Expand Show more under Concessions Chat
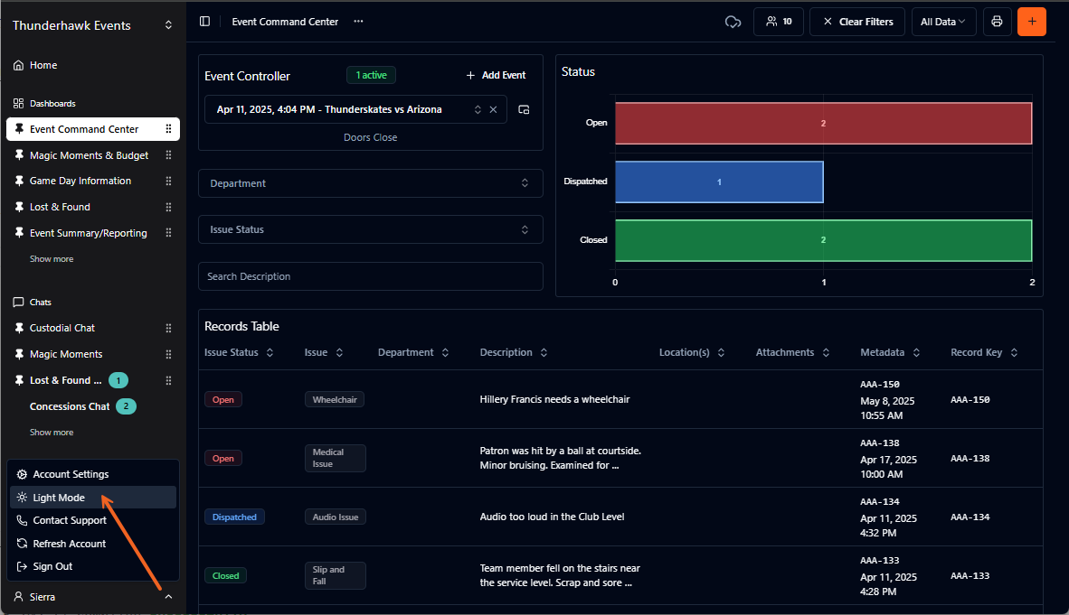 52,433
